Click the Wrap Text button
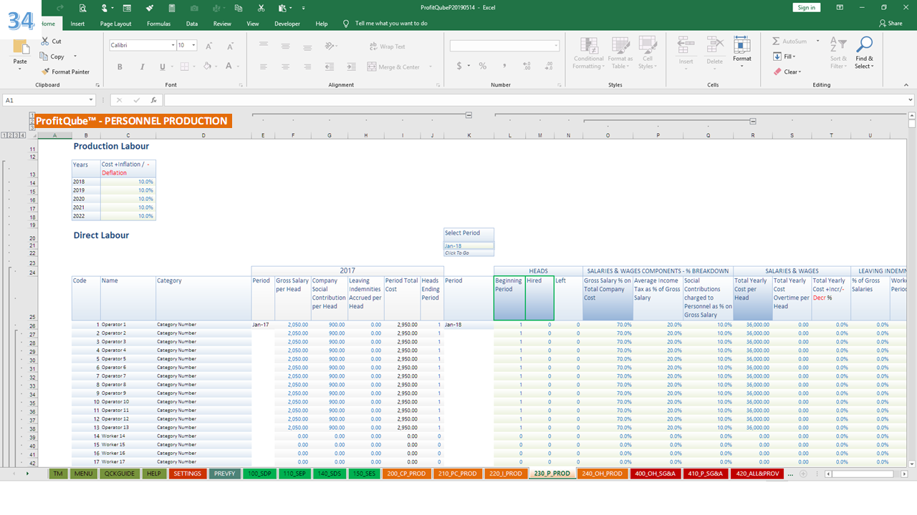917x515 pixels. (x=387, y=46)
